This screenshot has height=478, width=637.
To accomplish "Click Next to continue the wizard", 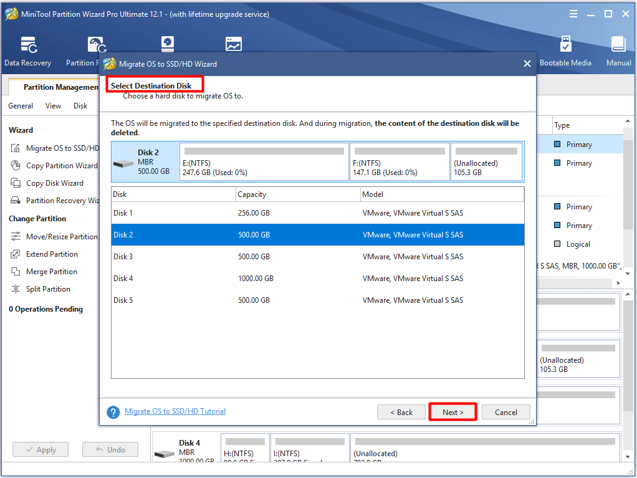I will [453, 412].
